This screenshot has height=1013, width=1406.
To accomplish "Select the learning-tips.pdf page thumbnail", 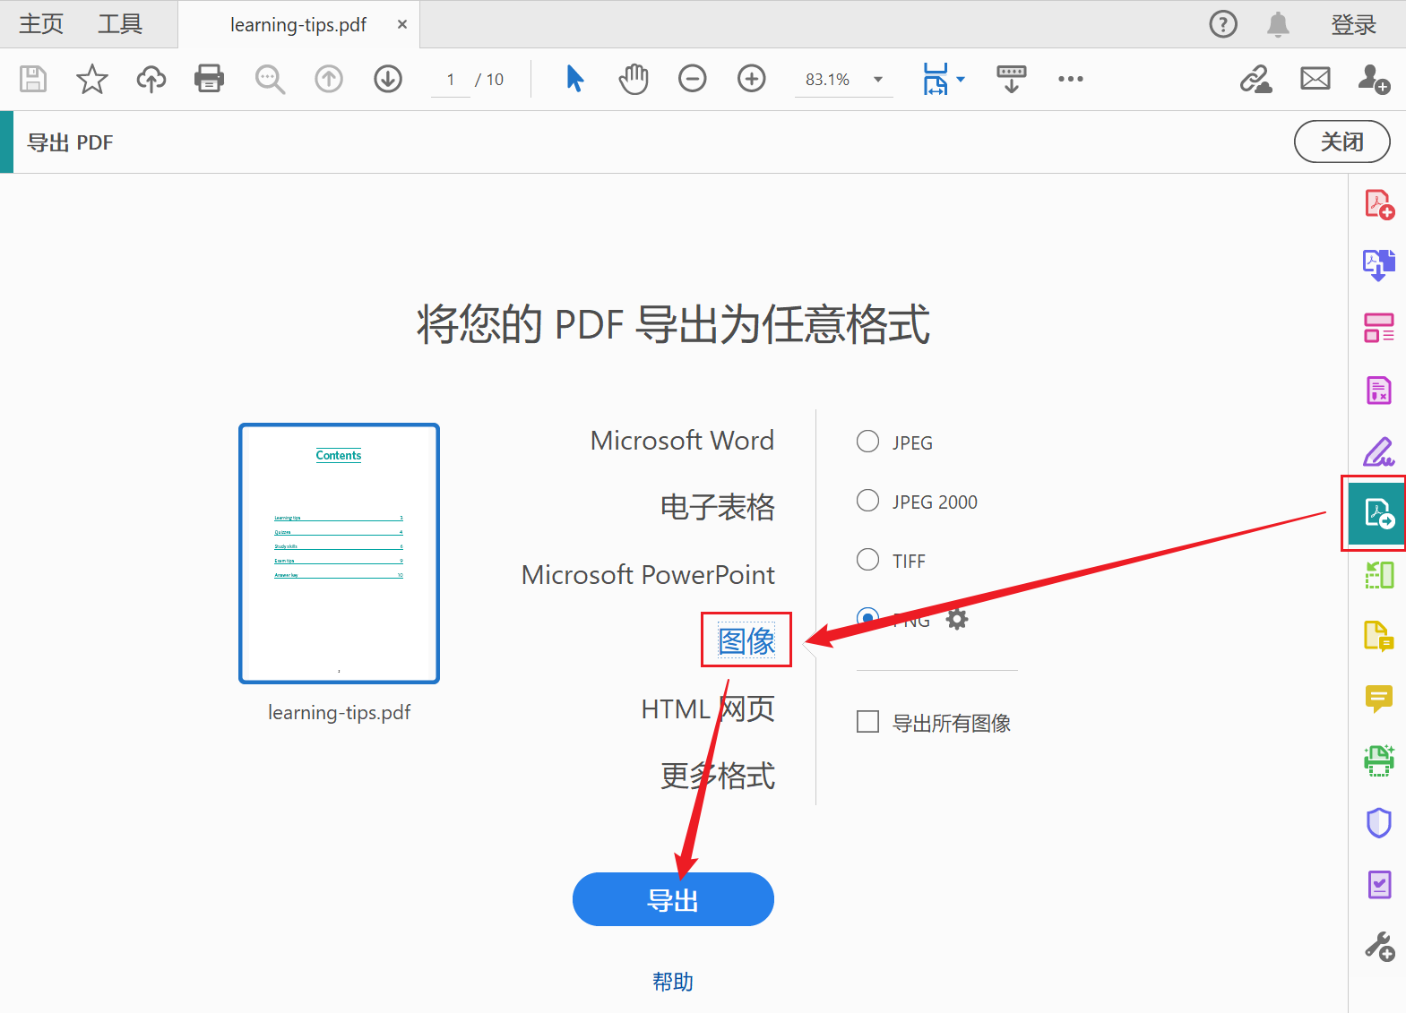I will [x=339, y=554].
